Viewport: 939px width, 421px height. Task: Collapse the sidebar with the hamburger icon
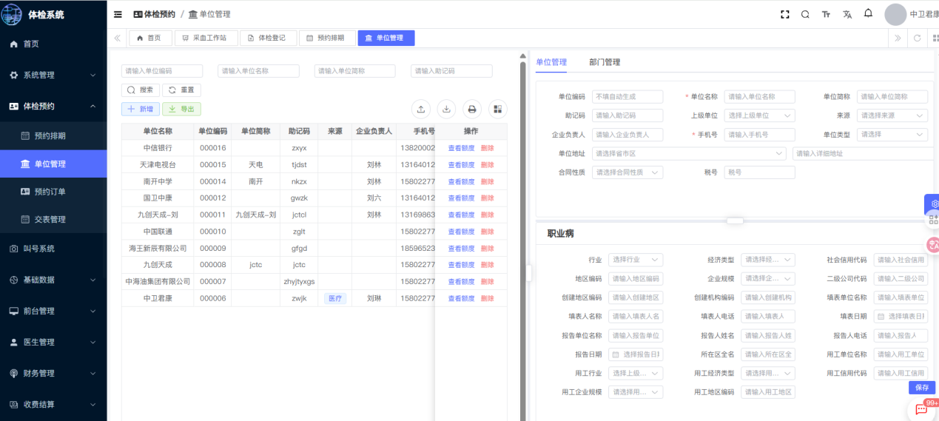[x=118, y=14]
